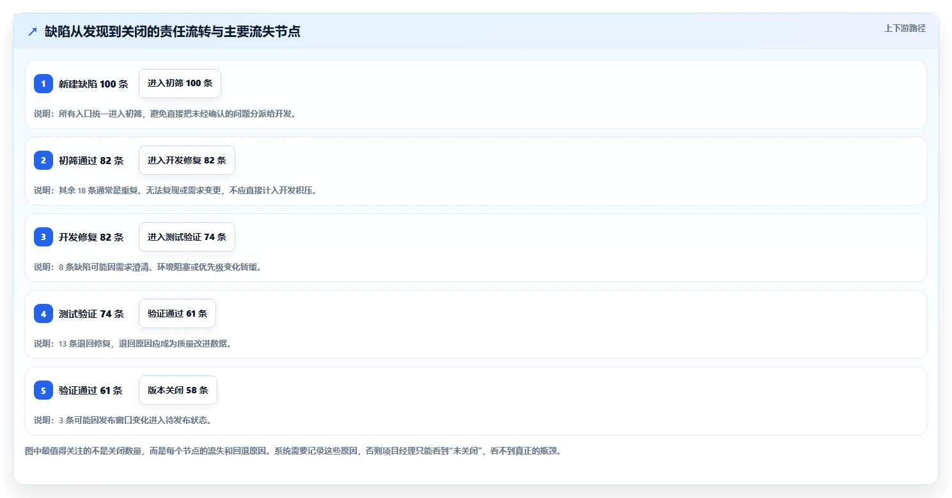Screen dimensions: 952x498
Task: Select the 开发修复 82 条 label
Action: tap(91, 237)
